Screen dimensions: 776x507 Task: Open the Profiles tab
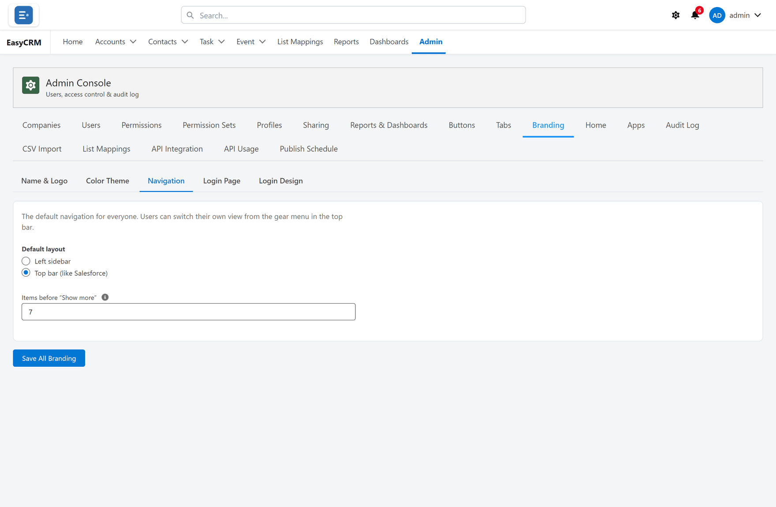point(269,125)
